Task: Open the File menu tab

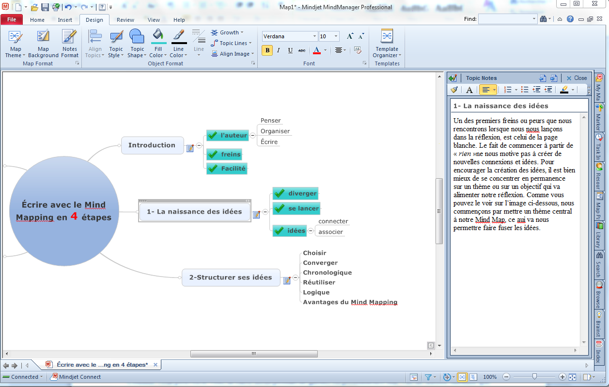Action: pyautogui.click(x=12, y=20)
